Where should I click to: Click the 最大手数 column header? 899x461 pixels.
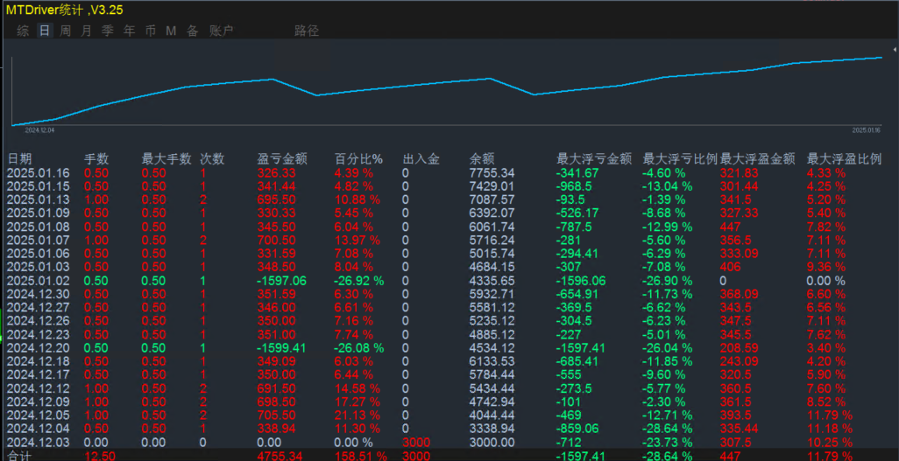click(x=166, y=158)
